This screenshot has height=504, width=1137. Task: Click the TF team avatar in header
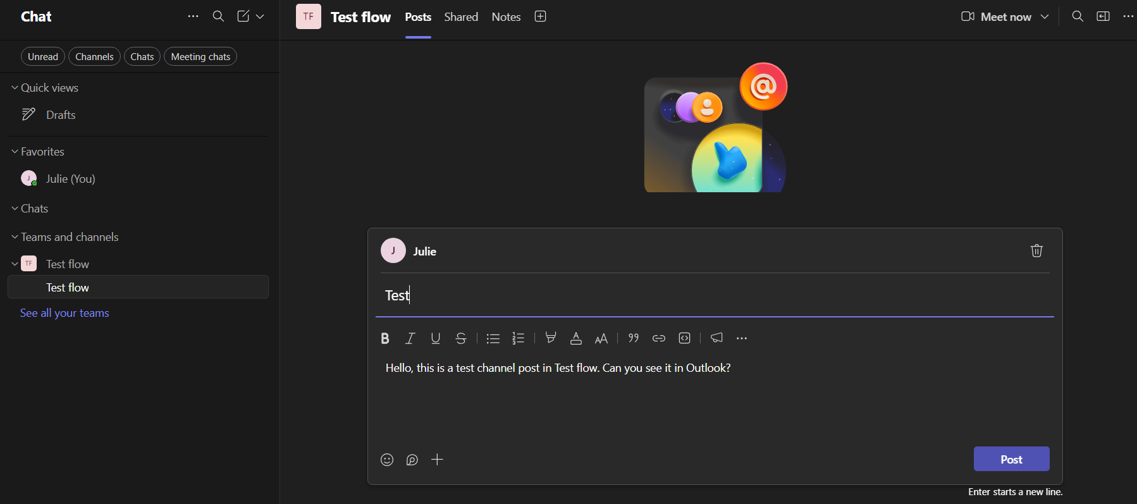pyautogui.click(x=309, y=16)
